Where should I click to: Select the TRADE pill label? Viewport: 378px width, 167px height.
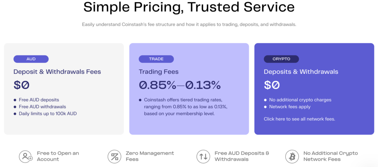click(x=156, y=59)
